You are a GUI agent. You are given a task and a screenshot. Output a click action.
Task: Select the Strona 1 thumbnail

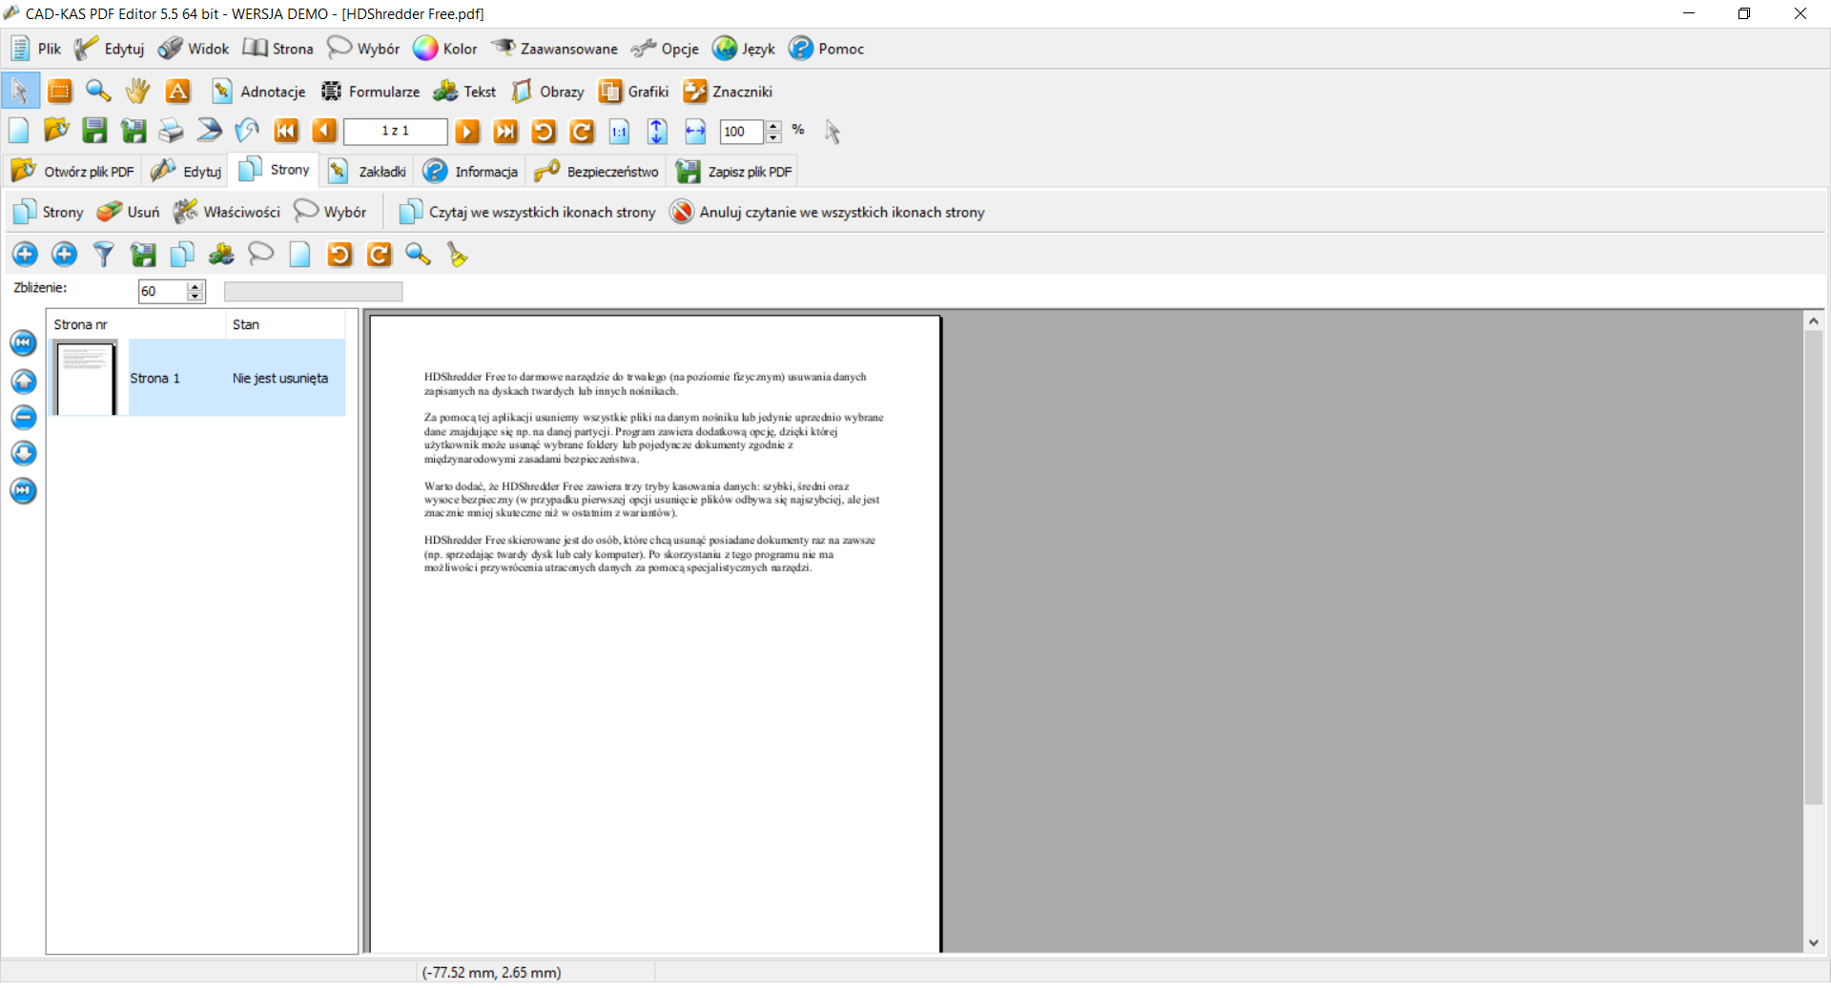[86, 379]
